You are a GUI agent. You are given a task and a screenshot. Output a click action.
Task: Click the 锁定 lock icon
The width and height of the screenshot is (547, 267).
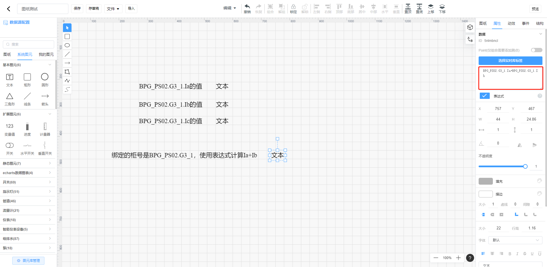click(293, 9)
